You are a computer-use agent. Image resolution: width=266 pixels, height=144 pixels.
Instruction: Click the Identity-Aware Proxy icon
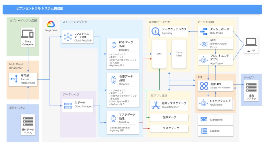(204, 44)
